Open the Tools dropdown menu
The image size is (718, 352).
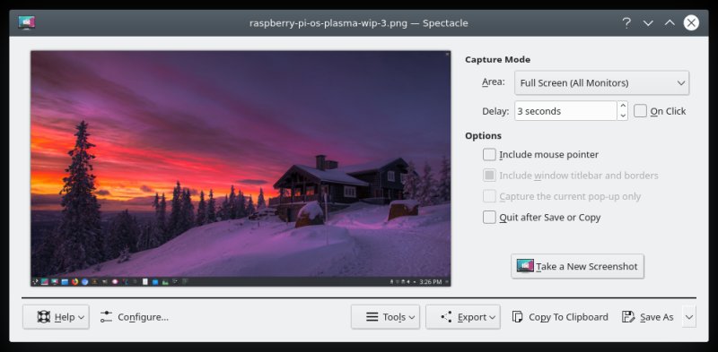(385, 317)
